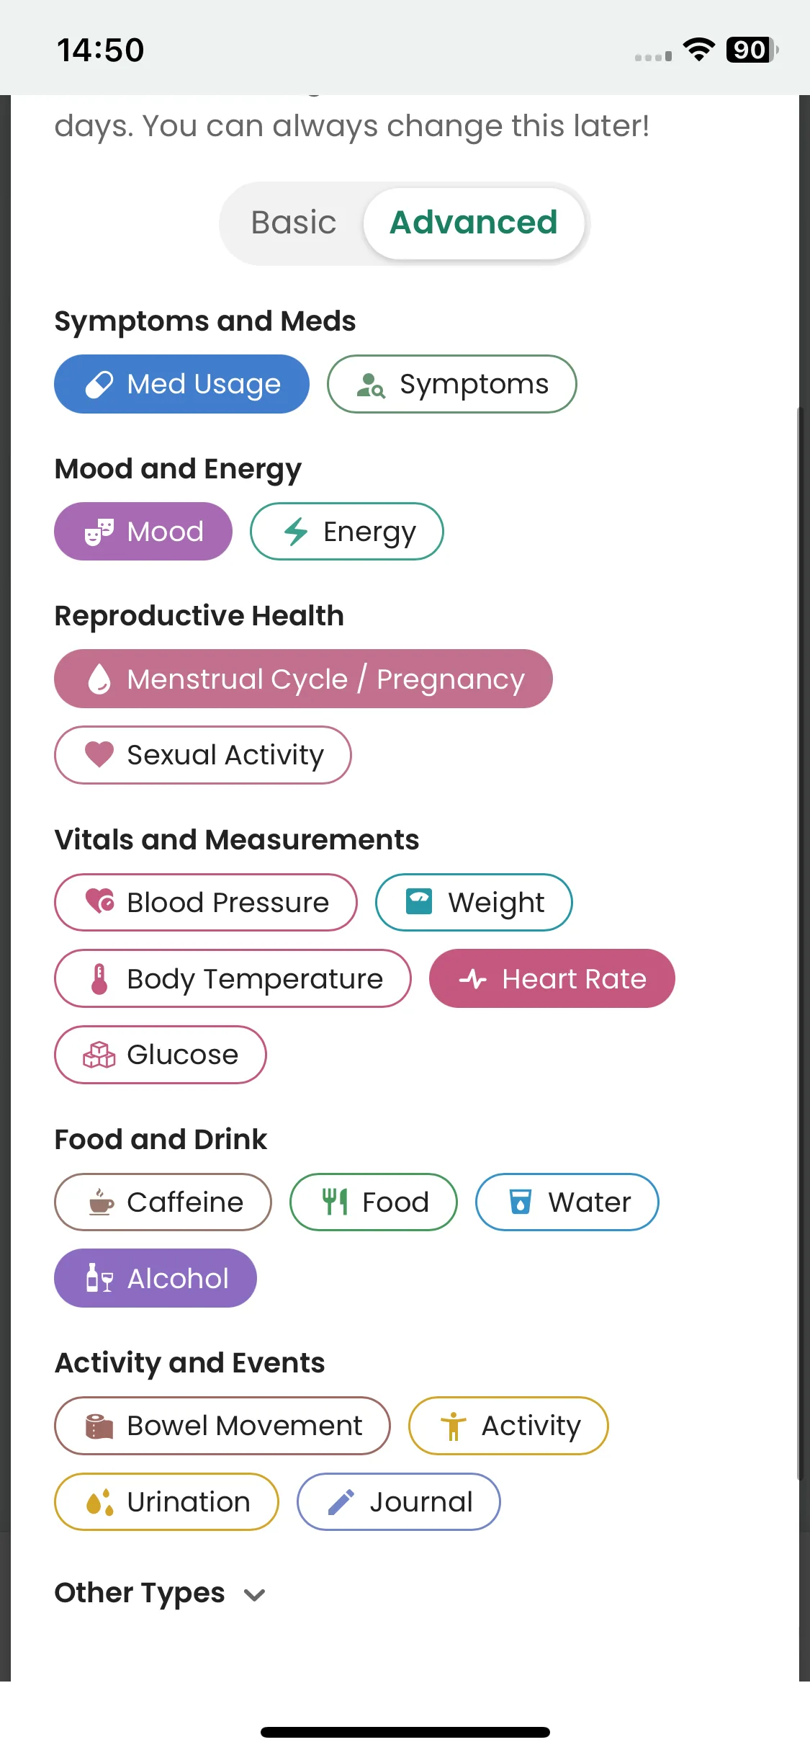Tap the Menstrual Cycle / Pregnancy chip
Viewport: 810px width, 1755px height.
[303, 679]
